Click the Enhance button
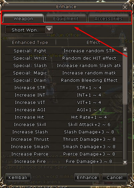Viewport: 134px width, 188px height. coord(87,177)
